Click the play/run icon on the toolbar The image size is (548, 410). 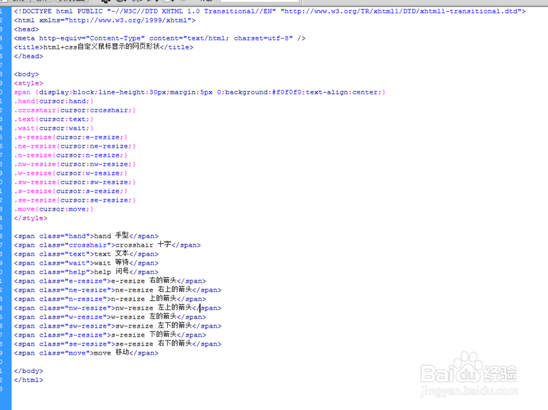(x=149, y=2)
